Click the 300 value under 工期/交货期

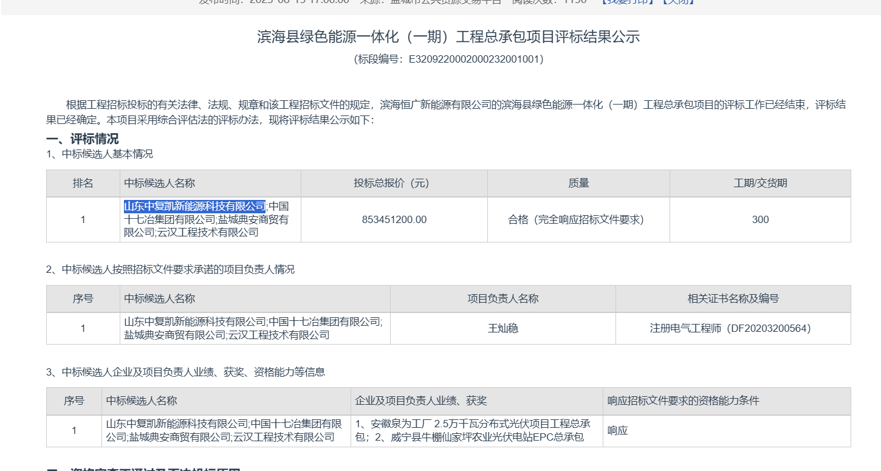click(x=760, y=220)
